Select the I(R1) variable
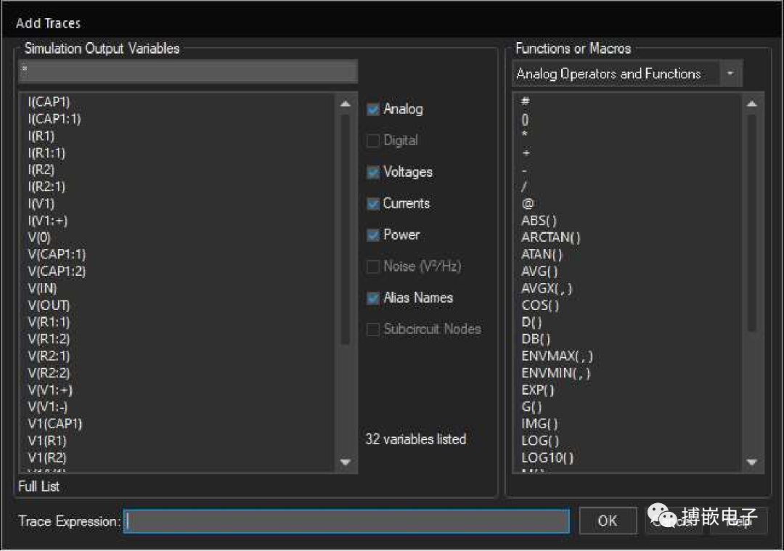This screenshot has width=784, height=551. tap(41, 136)
